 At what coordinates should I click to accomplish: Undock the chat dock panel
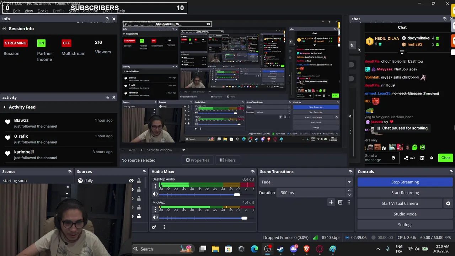coord(445,19)
